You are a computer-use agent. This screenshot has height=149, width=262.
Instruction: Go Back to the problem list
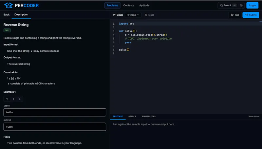[x=7, y=15]
